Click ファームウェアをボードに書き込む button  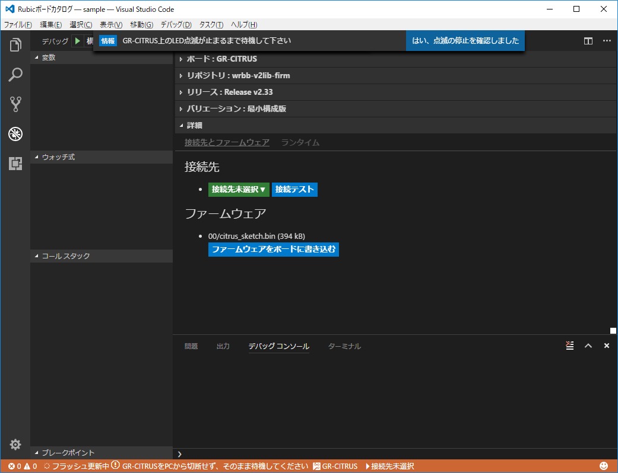[274, 249]
